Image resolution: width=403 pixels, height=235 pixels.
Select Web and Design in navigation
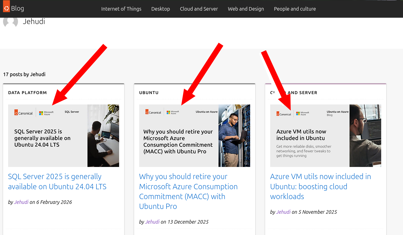(x=246, y=9)
